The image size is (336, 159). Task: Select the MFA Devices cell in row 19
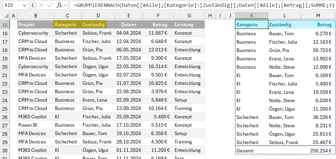click(36, 58)
